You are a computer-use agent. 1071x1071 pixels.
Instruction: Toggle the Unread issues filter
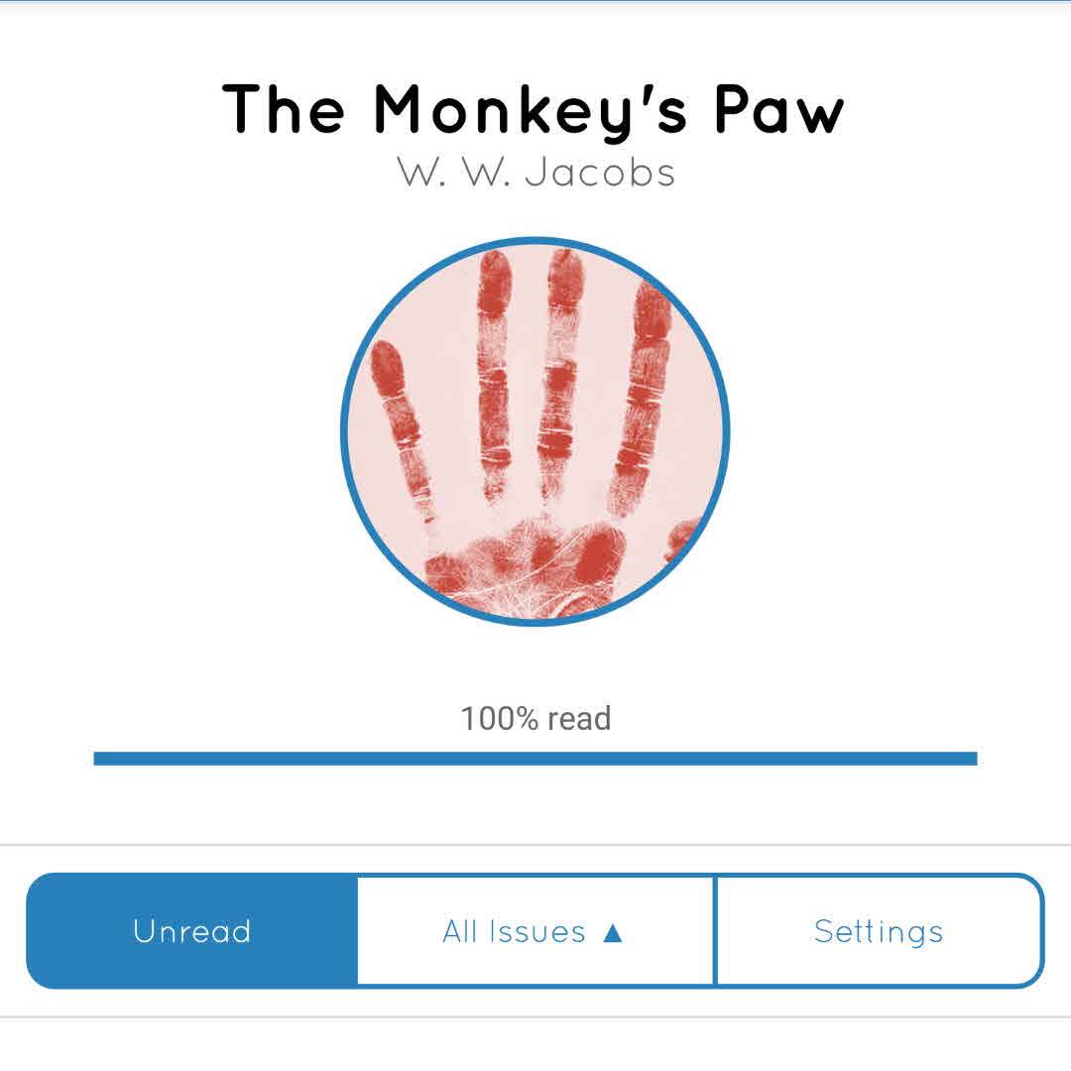[x=192, y=930]
